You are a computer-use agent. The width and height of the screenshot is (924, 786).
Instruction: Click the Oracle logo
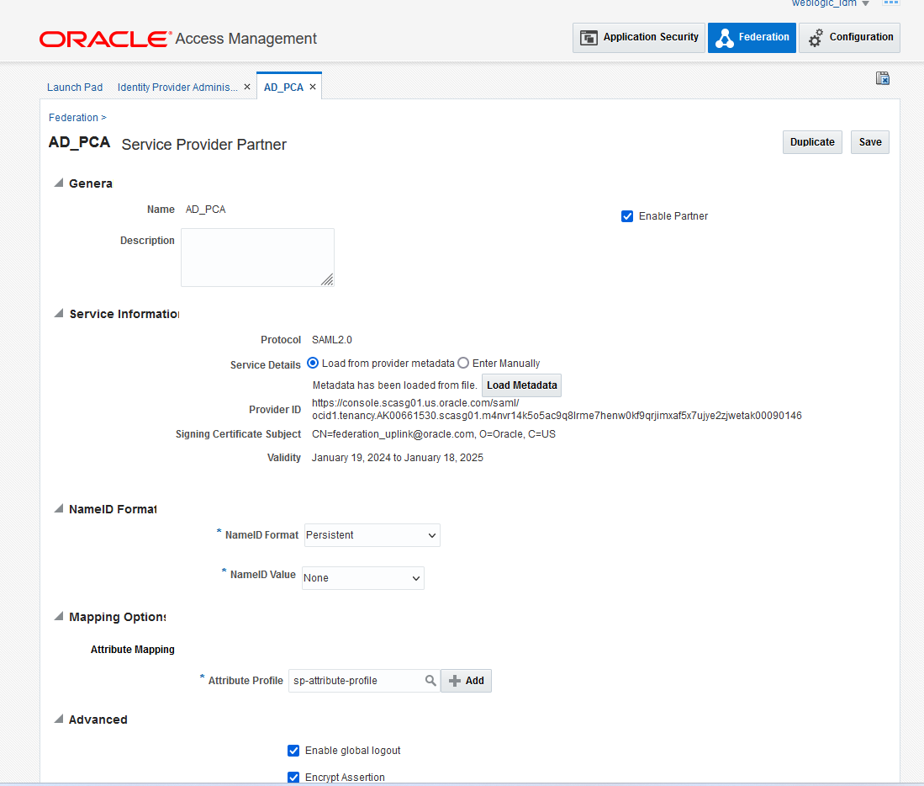[x=105, y=39]
